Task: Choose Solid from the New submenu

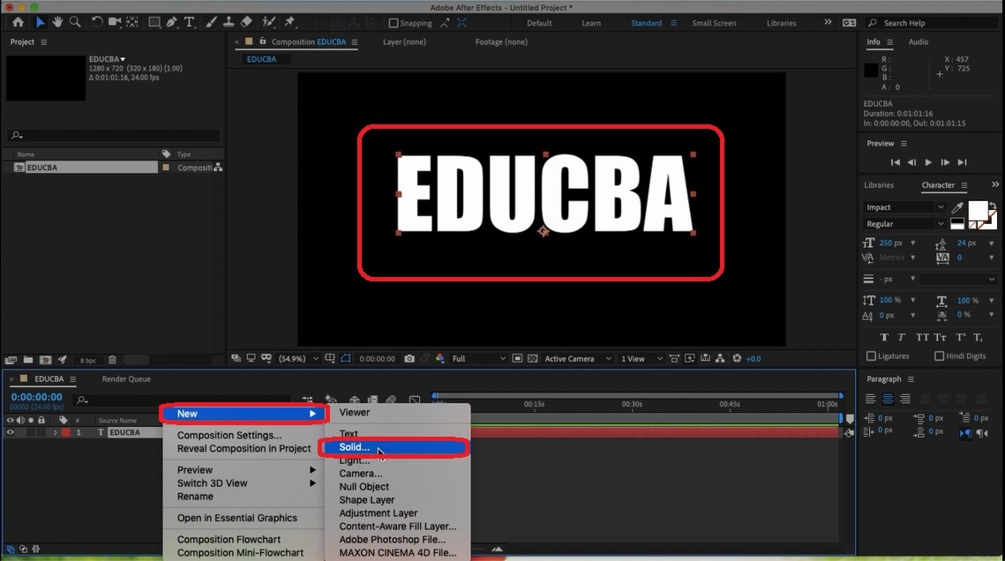Action: pyautogui.click(x=353, y=447)
